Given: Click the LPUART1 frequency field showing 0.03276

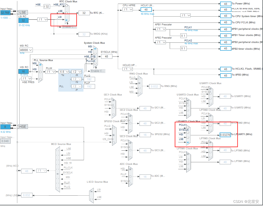Looking at the screenshot, I should (x=226, y=134).
